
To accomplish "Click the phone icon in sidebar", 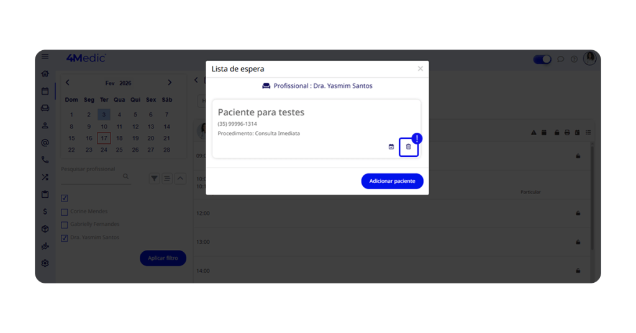I will (x=45, y=160).
